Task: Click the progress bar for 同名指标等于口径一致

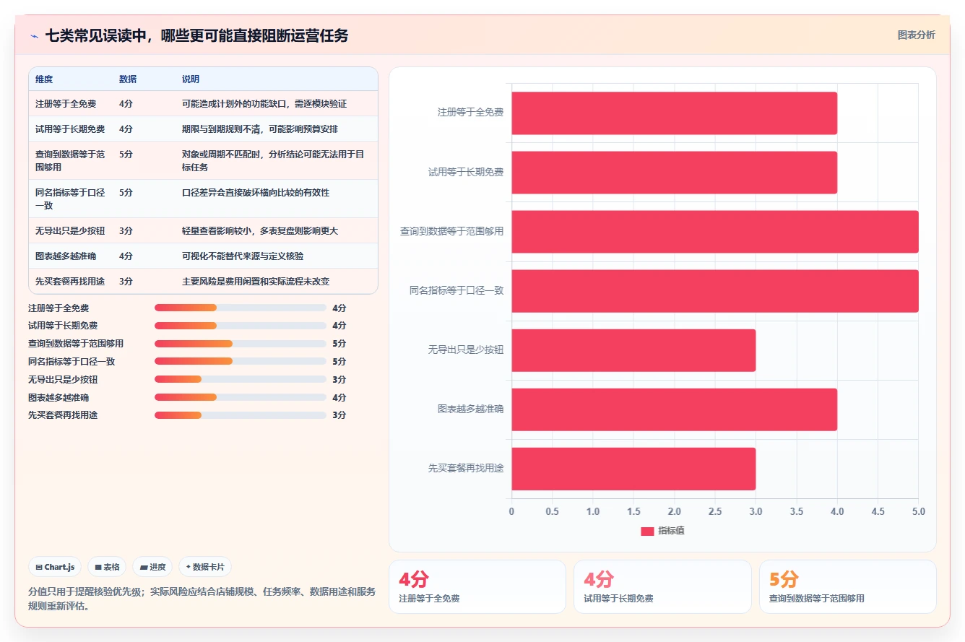Action: (241, 361)
